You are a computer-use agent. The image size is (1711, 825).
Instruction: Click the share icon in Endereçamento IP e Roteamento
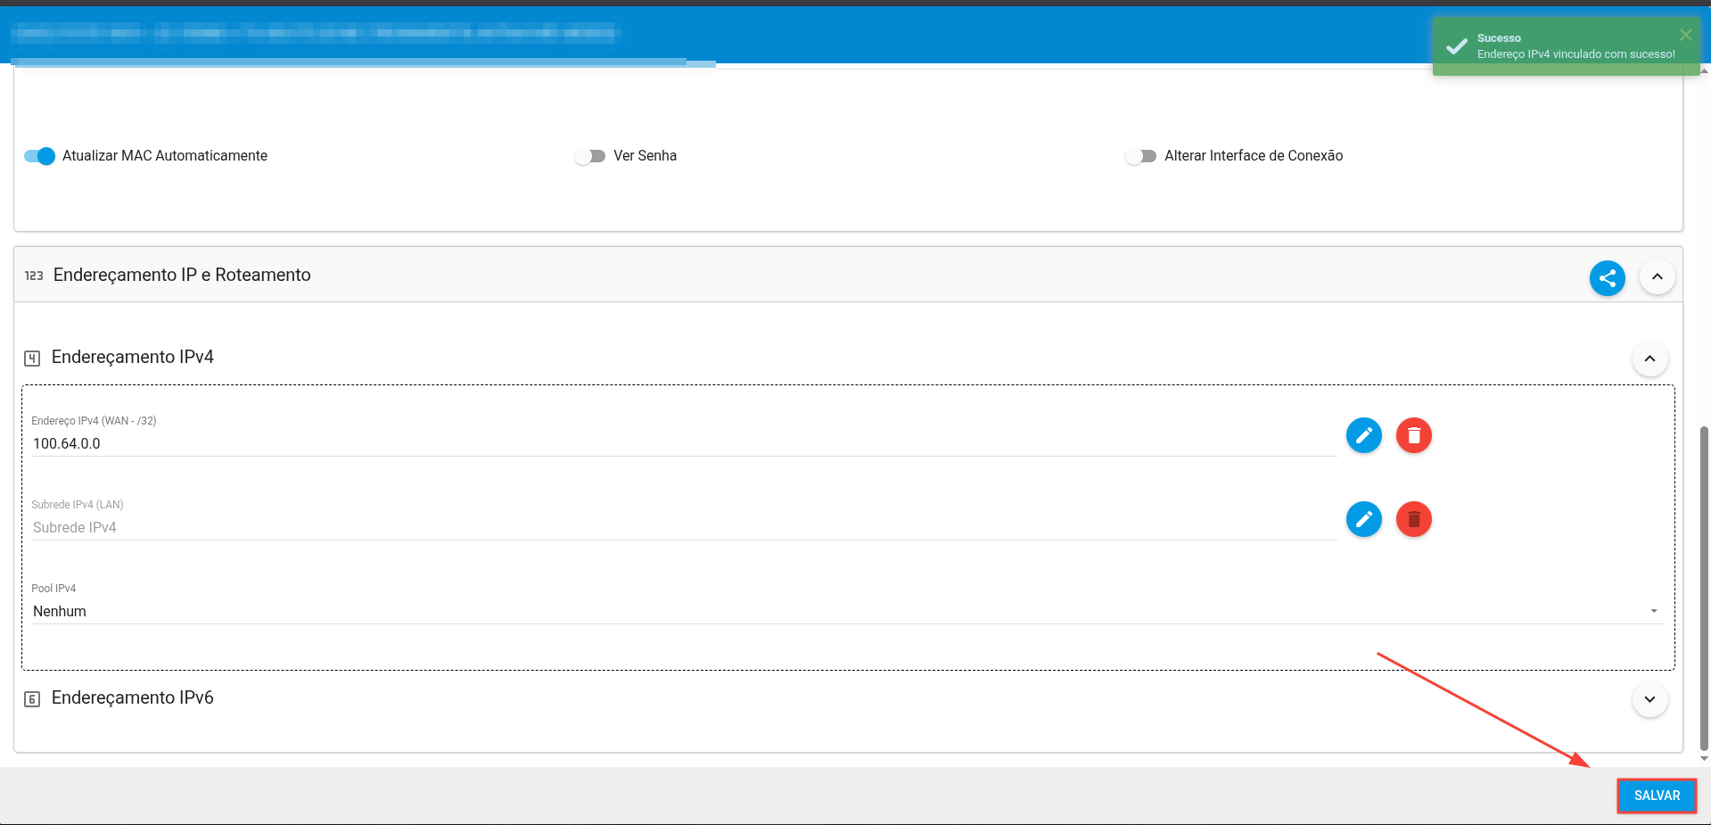coord(1607,278)
